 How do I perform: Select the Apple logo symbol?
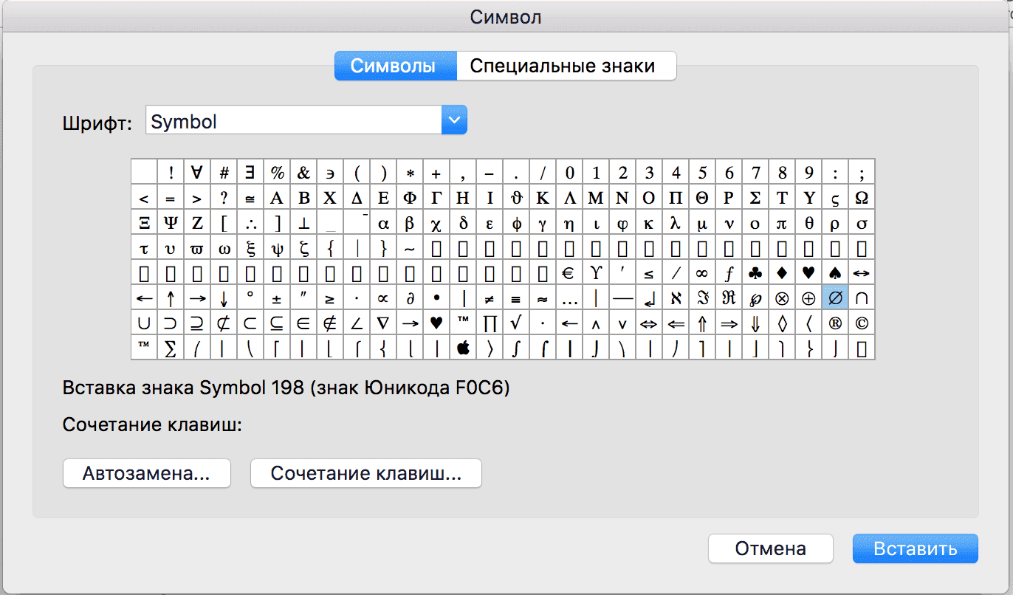coord(463,348)
